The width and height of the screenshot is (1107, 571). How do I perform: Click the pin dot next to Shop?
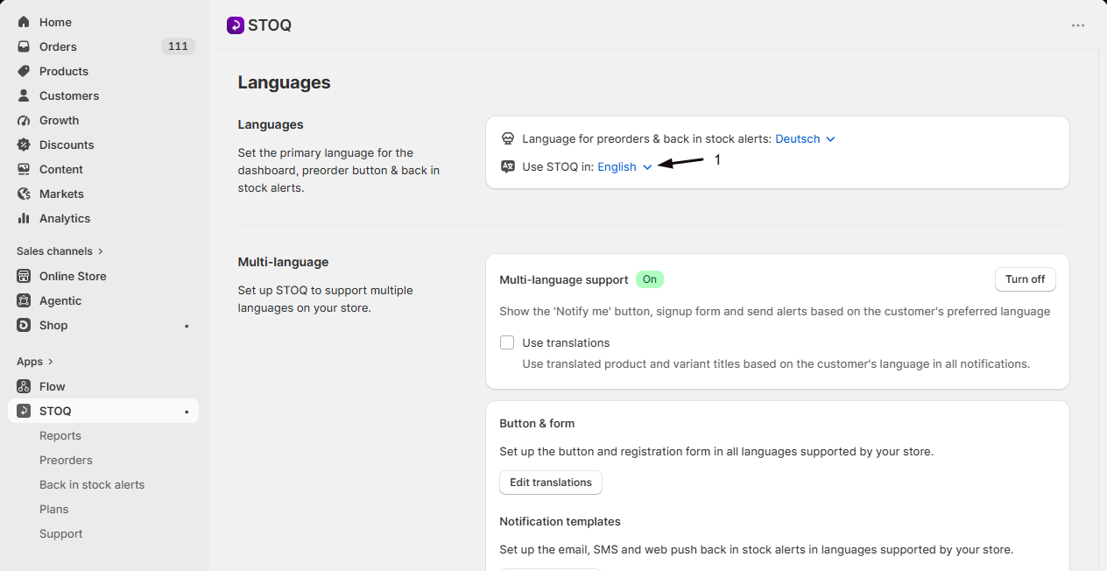[x=187, y=326]
